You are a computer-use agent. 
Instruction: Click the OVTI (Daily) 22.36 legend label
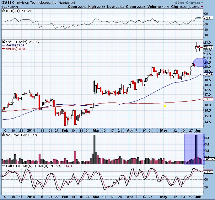[x=22, y=42]
